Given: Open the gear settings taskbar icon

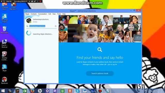Looking at the screenshot, I should 47,91.
